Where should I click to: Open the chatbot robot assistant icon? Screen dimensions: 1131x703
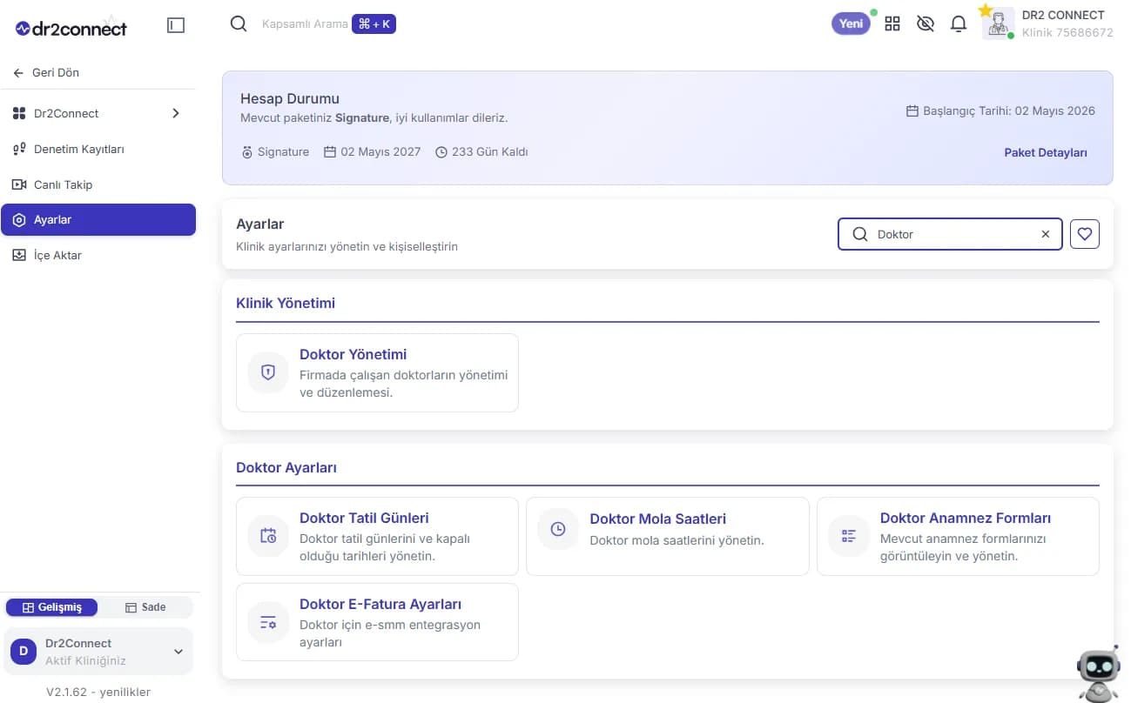pyautogui.click(x=1098, y=673)
